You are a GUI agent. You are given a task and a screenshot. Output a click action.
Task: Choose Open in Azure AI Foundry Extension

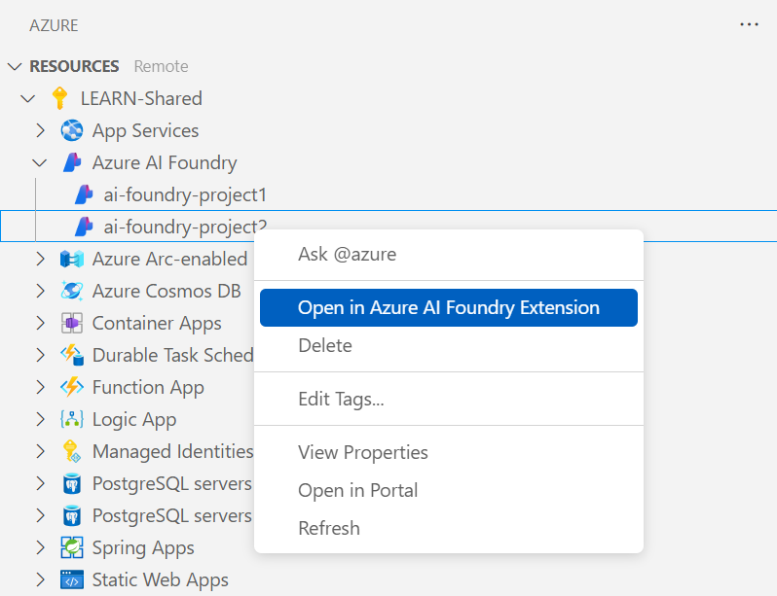pos(448,307)
